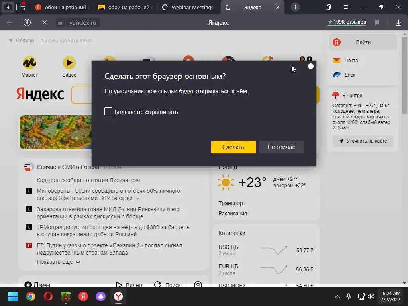
Task: Click the new tab group icon
Action: coord(21,7)
